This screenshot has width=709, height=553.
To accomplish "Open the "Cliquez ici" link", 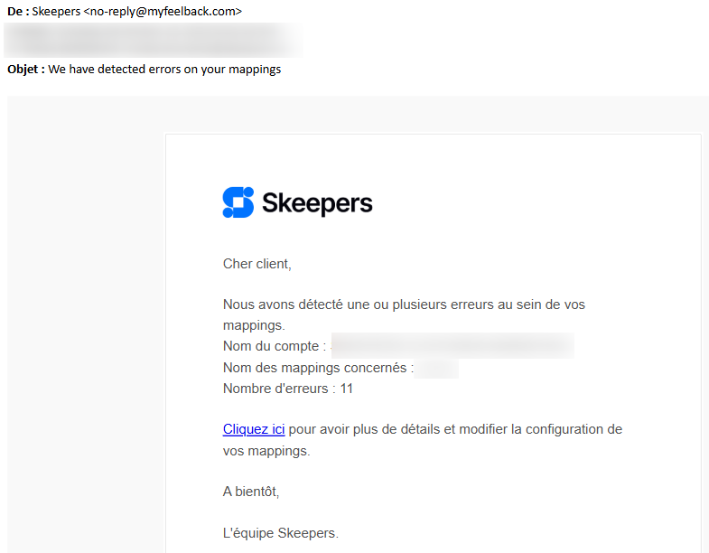I will [x=254, y=429].
